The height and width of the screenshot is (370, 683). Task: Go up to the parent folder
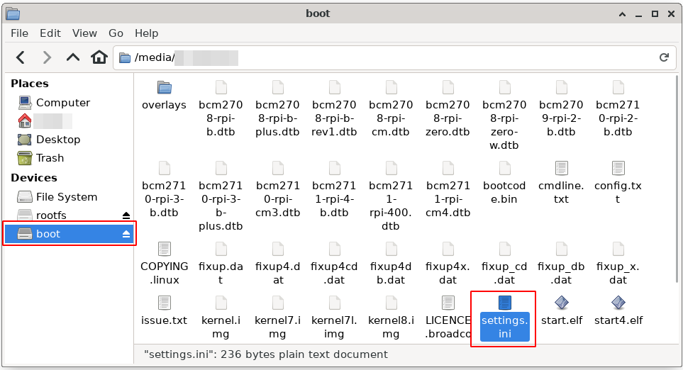click(73, 57)
